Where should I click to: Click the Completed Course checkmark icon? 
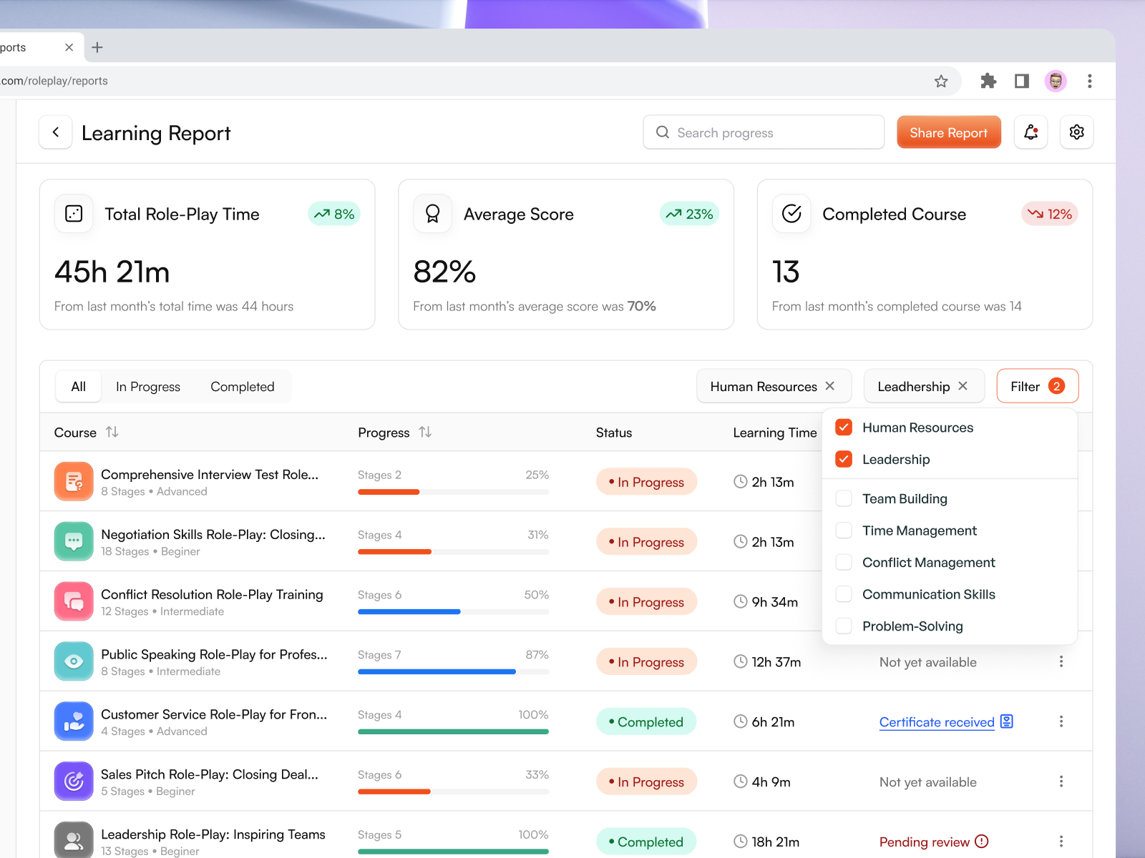click(791, 213)
